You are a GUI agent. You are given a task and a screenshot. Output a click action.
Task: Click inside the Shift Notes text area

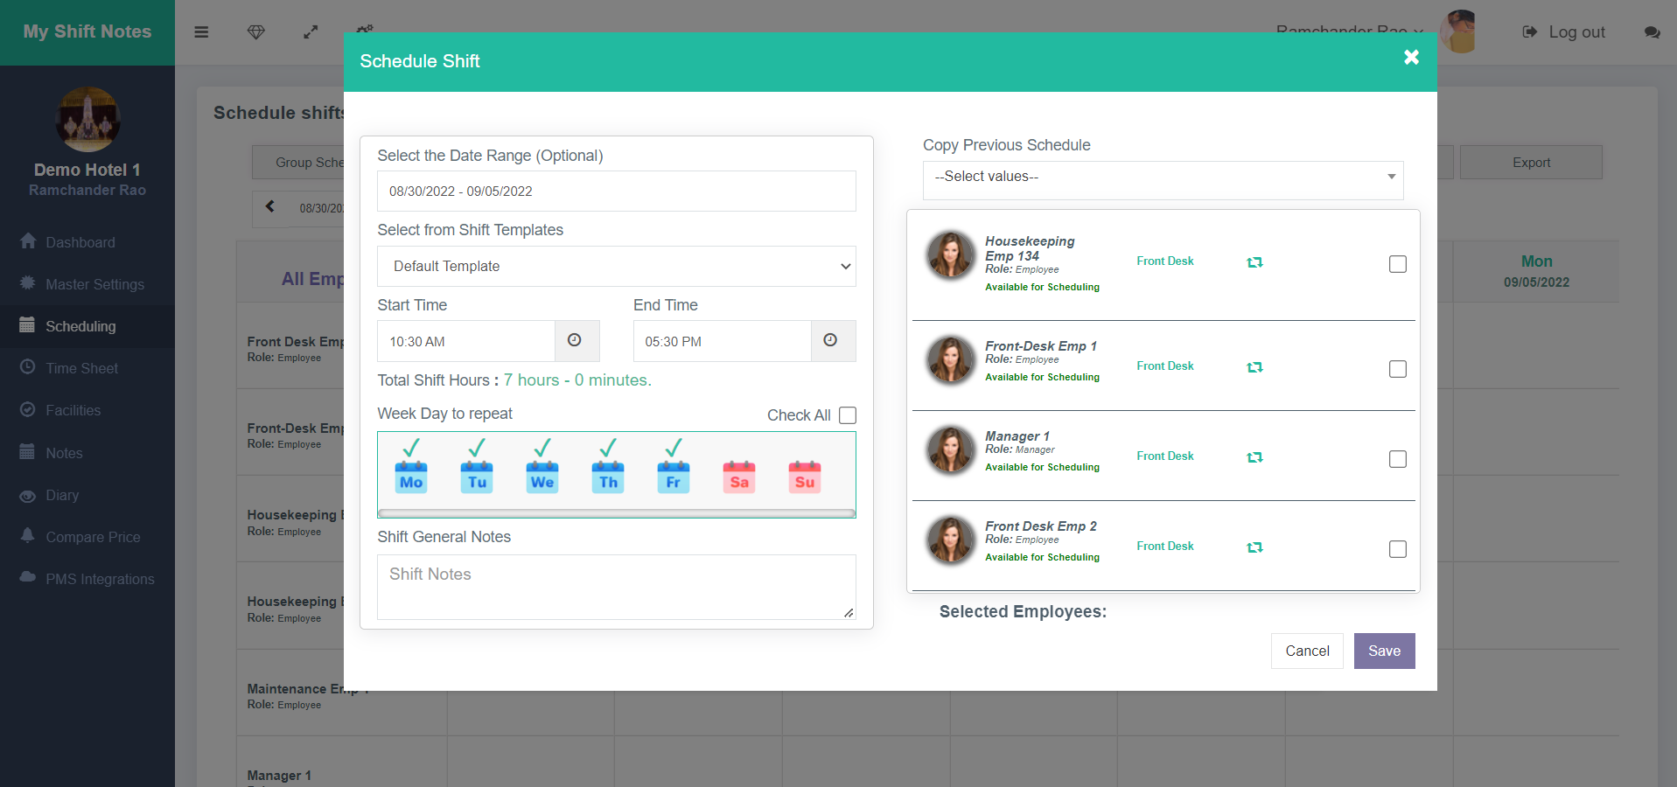click(x=616, y=586)
